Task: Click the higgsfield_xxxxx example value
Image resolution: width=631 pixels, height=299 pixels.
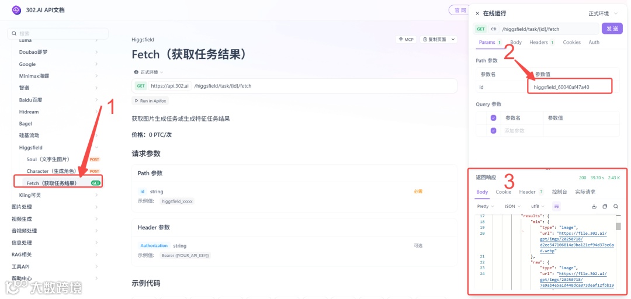Action: pyautogui.click(x=177, y=201)
